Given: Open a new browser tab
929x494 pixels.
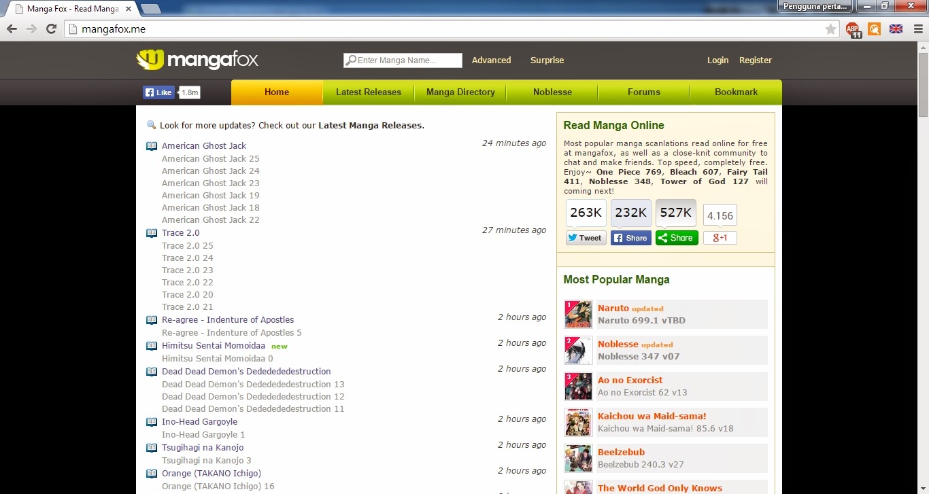Looking at the screenshot, I should (150, 9).
